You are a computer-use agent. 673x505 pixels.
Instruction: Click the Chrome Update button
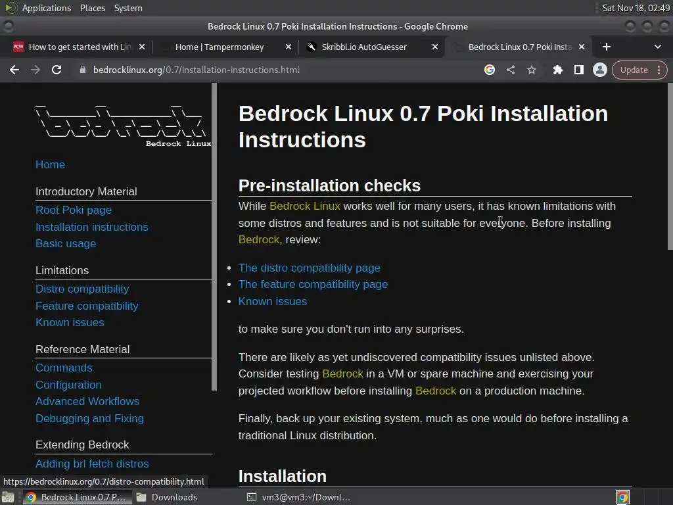coord(634,70)
